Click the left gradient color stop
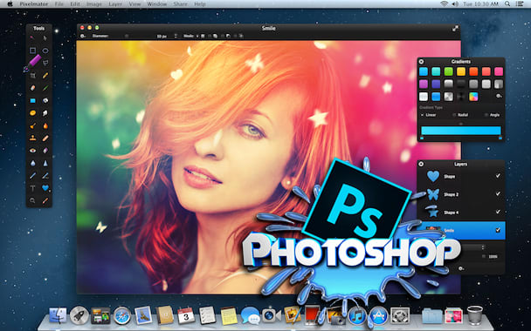This screenshot has width=531, height=331. 422,138
